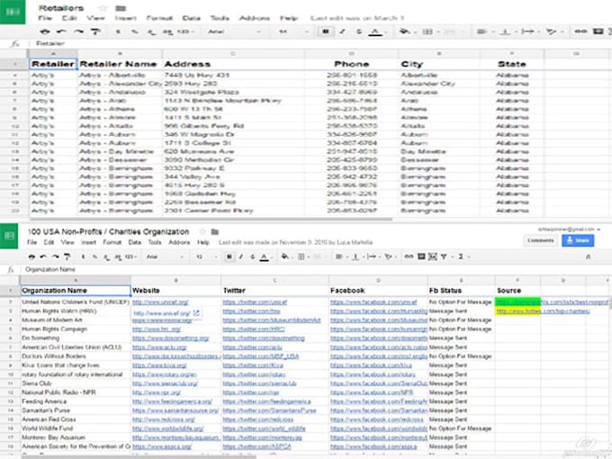Open Help menu in Non-Profits window

pos(203,242)
